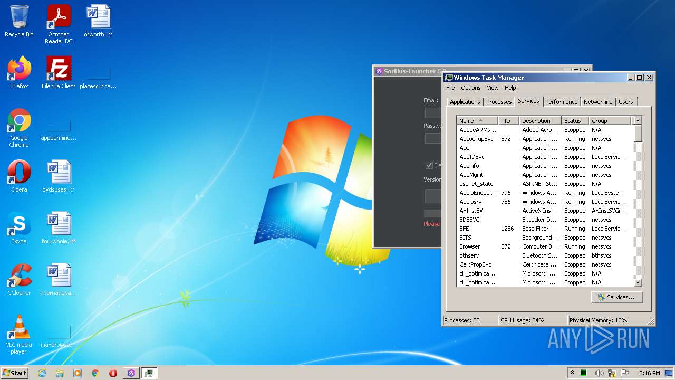
Task: Open the Firefox desktop shortcut
Action: coord(19,72)
